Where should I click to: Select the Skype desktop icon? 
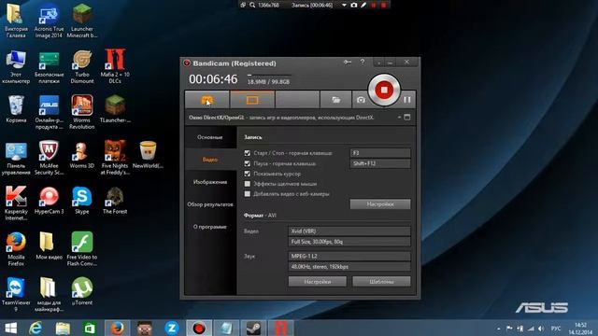tap(82, 201)
